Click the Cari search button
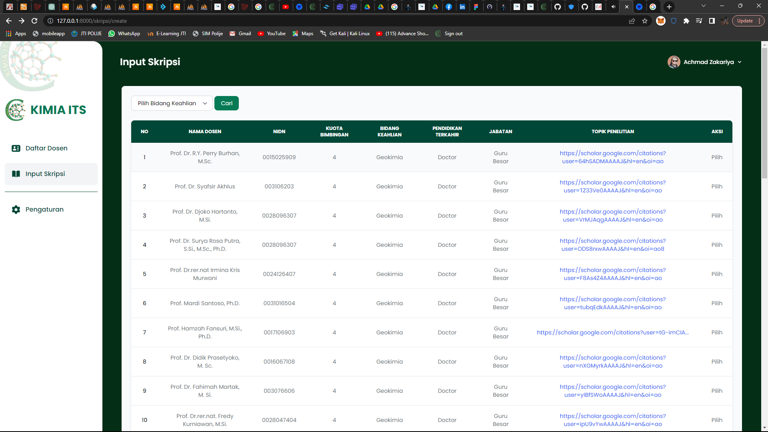The image size is (768, 432). (226, 103)
